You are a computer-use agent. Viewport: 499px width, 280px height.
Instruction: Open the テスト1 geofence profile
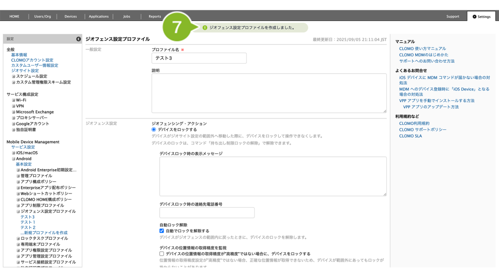tap(28, 222)
